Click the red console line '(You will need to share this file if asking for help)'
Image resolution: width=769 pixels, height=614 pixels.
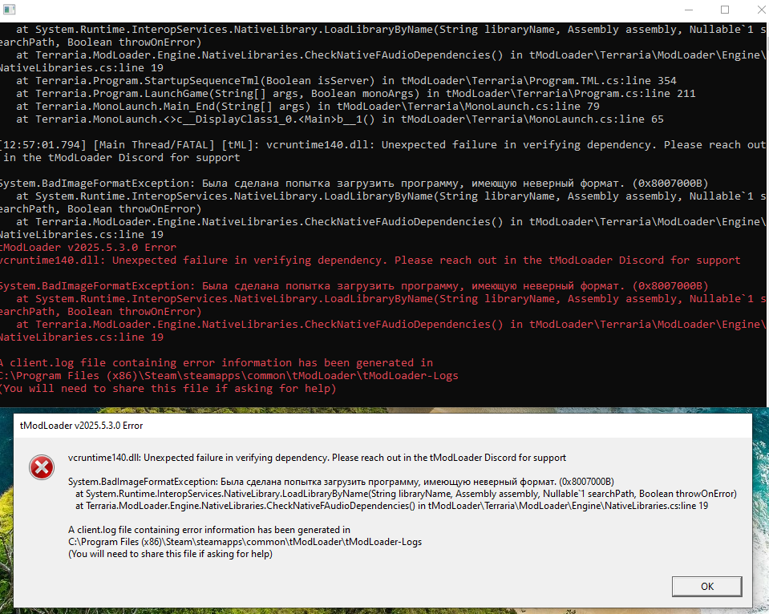click(168, 389)
